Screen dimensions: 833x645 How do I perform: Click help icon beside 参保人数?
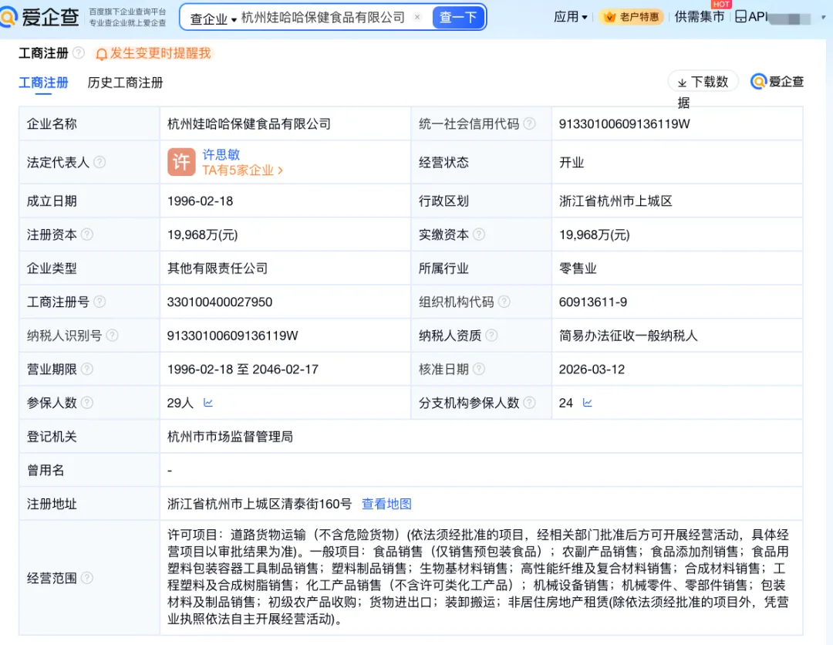tap(87, 403)
